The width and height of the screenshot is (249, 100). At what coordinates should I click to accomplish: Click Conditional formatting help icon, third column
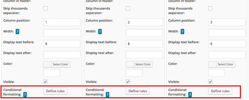pos(190,95)
